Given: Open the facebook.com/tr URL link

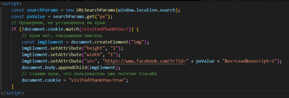Looking at the screenshot, I should (x=145, y=61).
